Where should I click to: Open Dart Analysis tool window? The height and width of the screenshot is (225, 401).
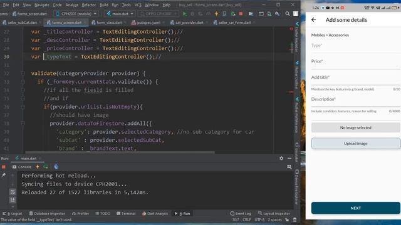[155, 214]
